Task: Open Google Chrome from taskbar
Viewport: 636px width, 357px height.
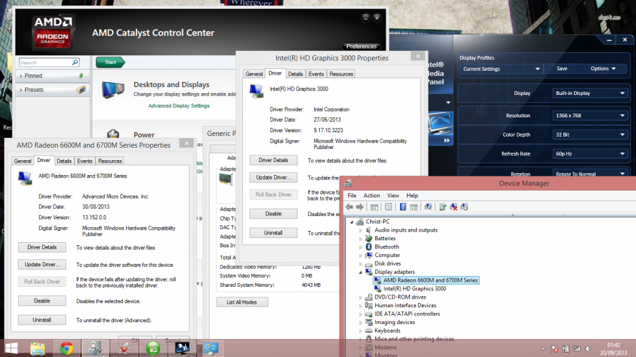Action: point(66,348)
